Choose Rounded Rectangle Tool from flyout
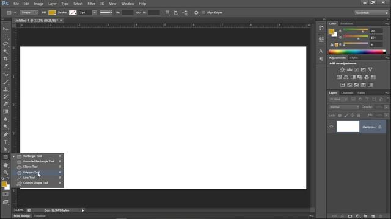The height and width of the screenshot is (219, 391). tap(39, 161)
